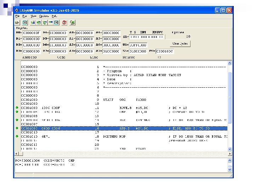Click the A7 register field
The height and width of the screenshot is (191, 255).
point(112,51)
